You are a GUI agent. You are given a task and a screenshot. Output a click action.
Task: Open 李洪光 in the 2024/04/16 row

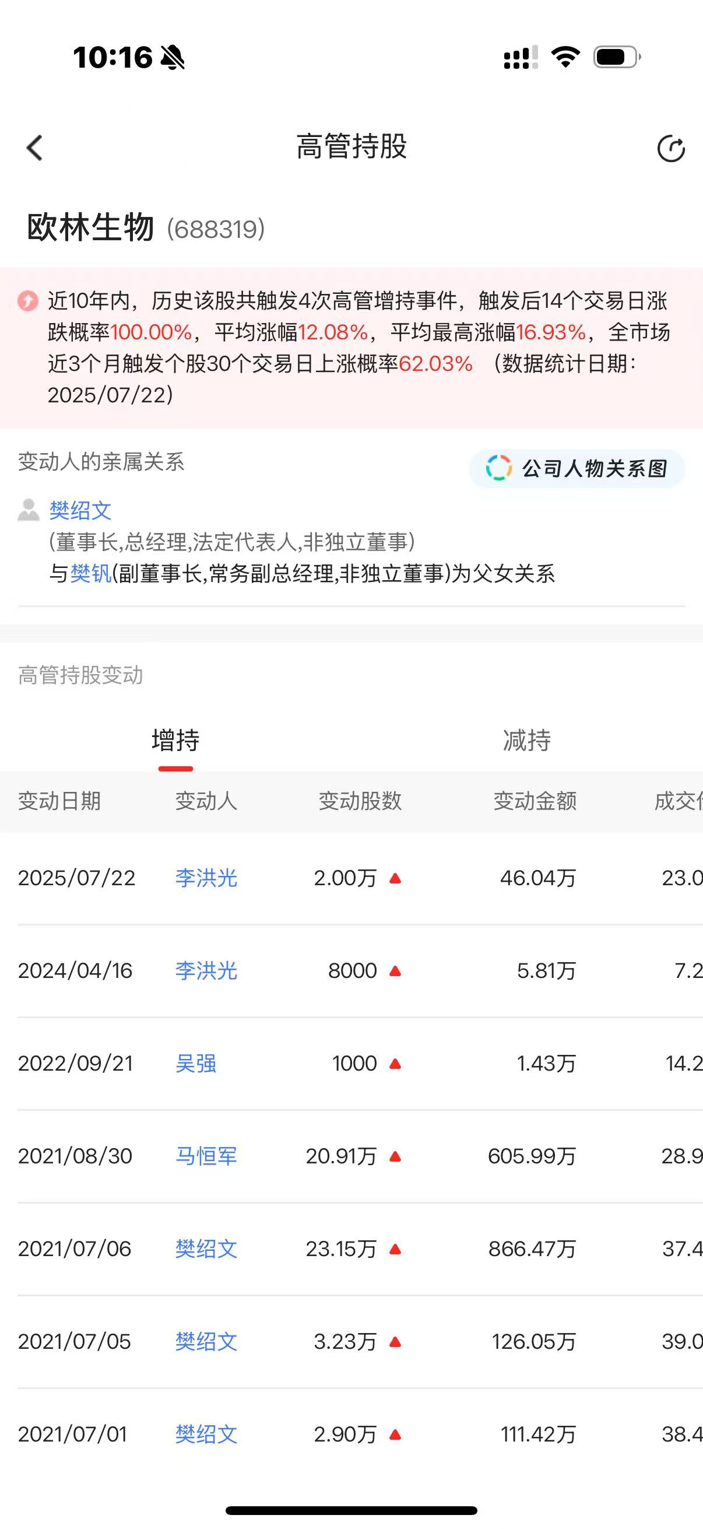coord(206,970)
